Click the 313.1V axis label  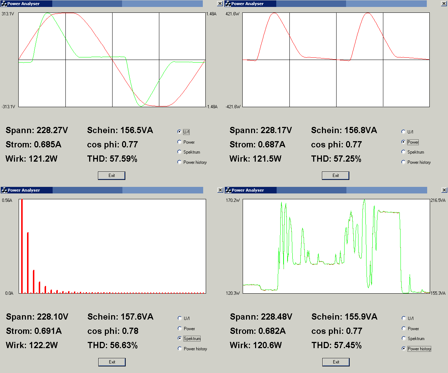point(8,14)
